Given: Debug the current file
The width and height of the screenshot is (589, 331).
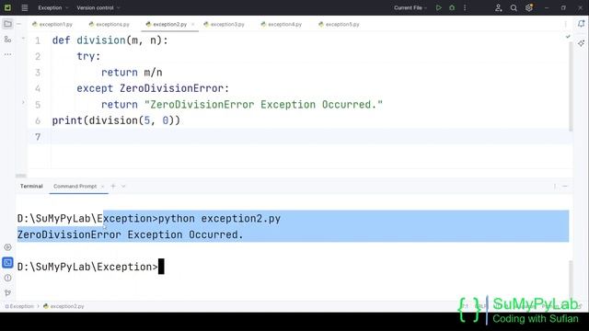Looking at the screenshot, I should 452,7.
